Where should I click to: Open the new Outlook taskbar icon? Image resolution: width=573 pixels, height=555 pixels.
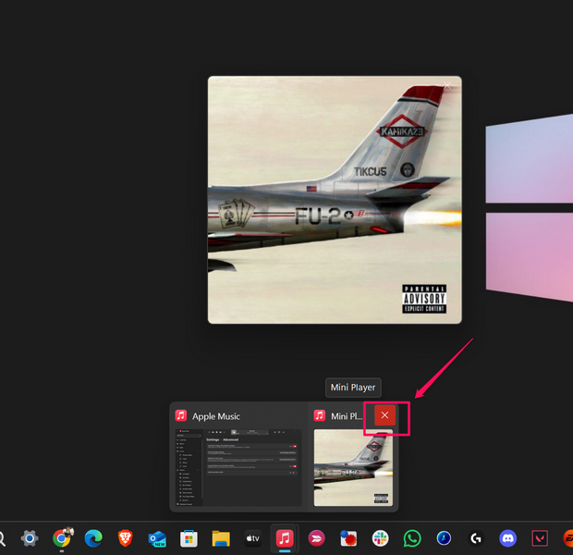tap(157, 539)
